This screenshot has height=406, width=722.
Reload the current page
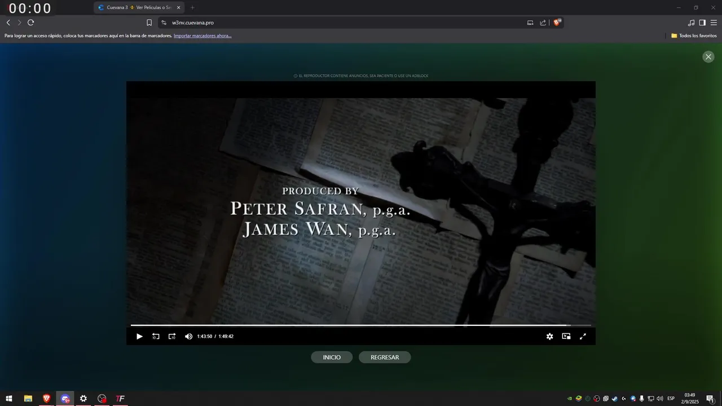pos(30,23)
